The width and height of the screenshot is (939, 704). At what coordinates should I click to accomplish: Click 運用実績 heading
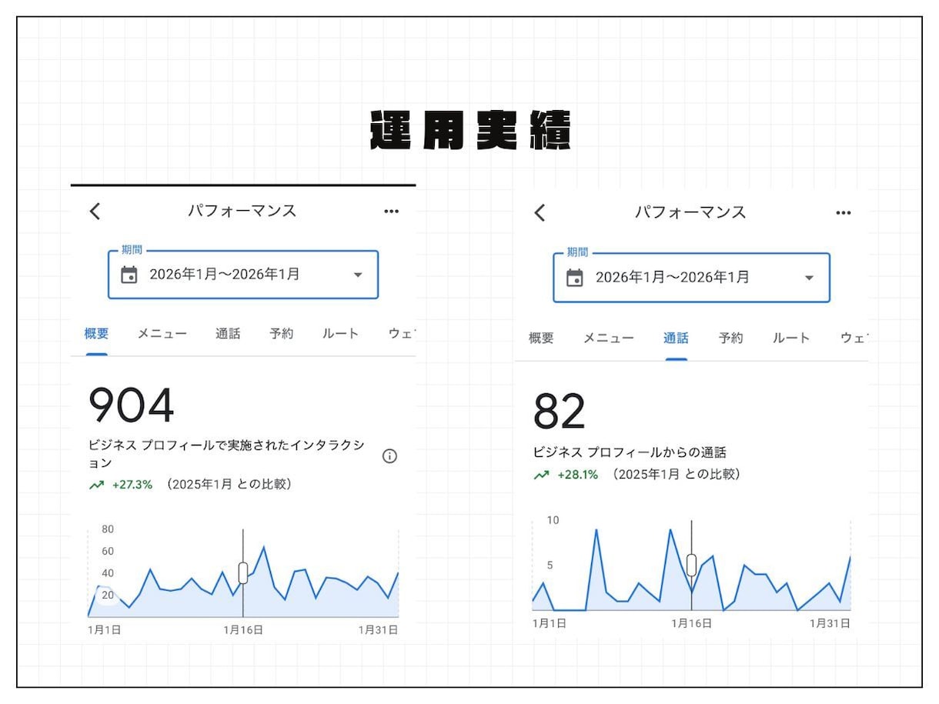[469, 132]
